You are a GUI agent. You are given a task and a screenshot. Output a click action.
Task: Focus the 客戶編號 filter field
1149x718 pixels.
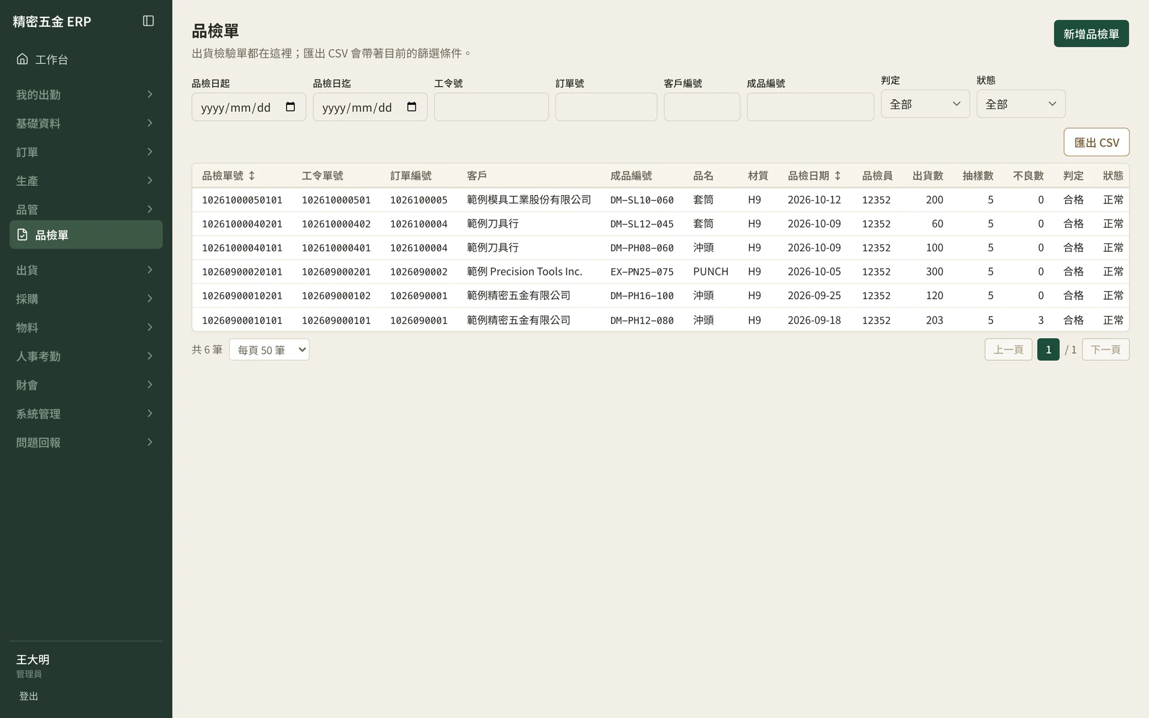pyautogui.click(x=702, y=107)
